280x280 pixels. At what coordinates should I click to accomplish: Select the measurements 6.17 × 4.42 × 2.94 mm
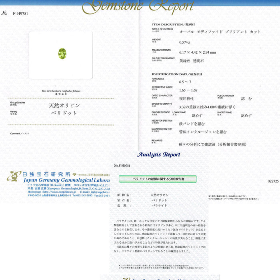(x=198, y=52)
